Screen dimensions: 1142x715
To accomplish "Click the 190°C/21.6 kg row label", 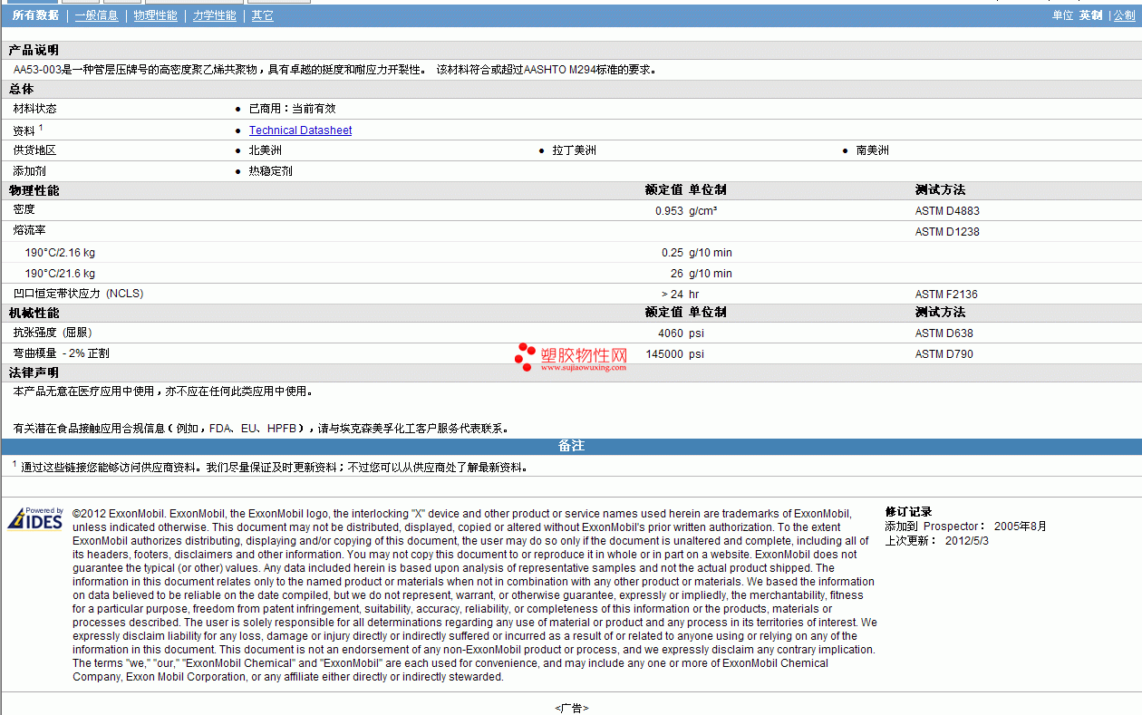I will pos(60,274).
